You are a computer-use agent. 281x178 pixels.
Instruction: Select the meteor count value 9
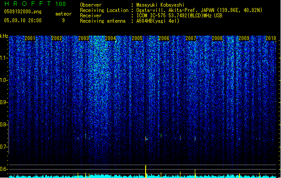[63, 20]
